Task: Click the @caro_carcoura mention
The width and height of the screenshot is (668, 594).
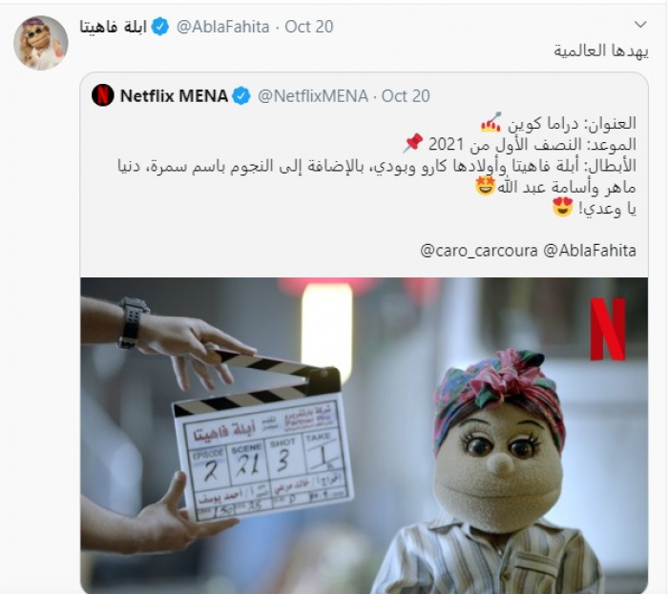Action: [479, 251]
